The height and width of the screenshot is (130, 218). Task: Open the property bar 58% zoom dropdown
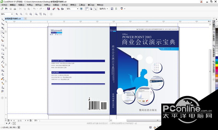12,14
